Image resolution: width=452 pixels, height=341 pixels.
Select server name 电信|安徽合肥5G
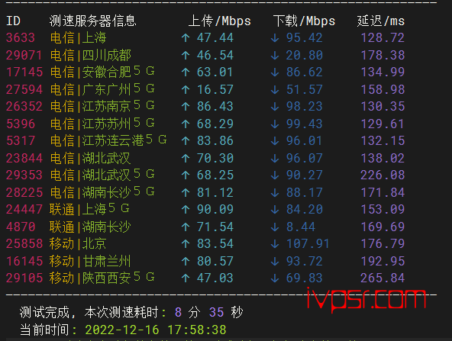tap(102, 72)
